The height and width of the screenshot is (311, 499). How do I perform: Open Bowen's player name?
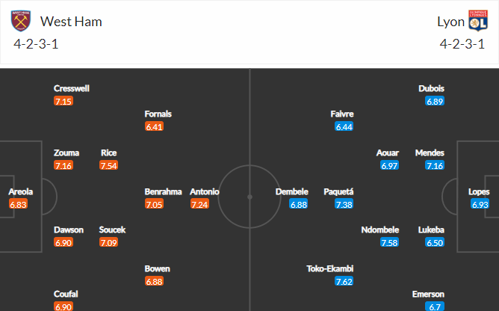pyautogui.click(x=157, y=268)
